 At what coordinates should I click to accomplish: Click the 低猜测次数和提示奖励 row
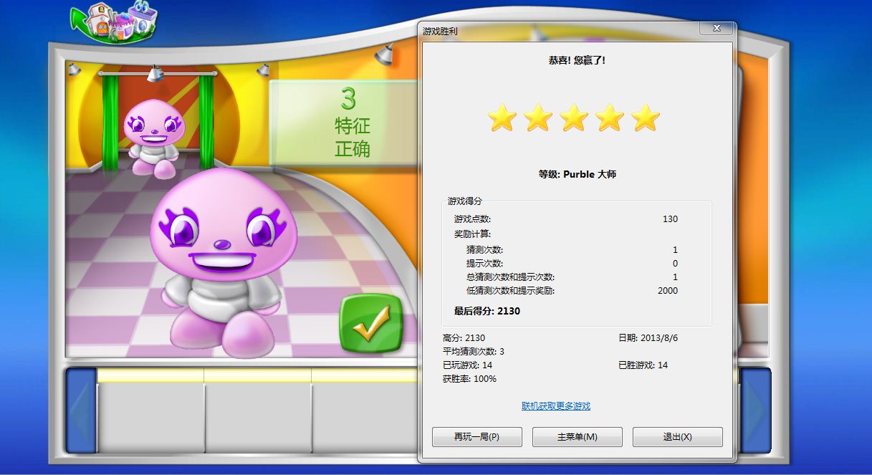[x=572, y=290]
